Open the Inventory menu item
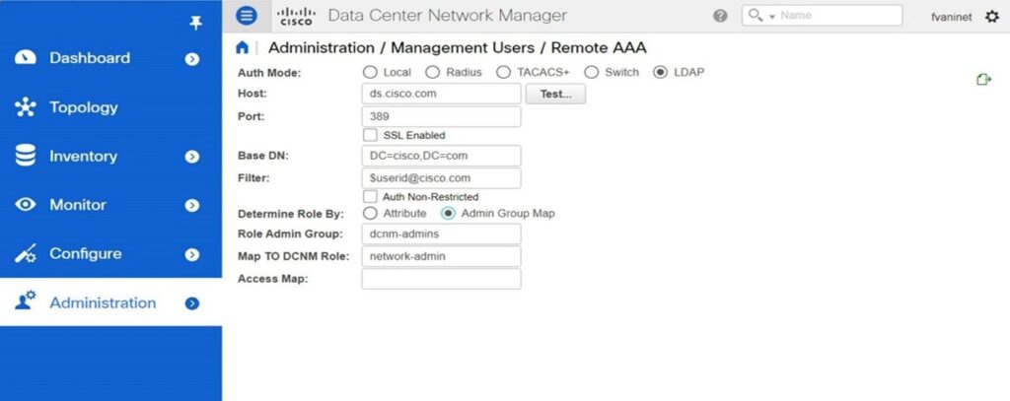This screenshot has height=401, width=1010. (110, 157)
